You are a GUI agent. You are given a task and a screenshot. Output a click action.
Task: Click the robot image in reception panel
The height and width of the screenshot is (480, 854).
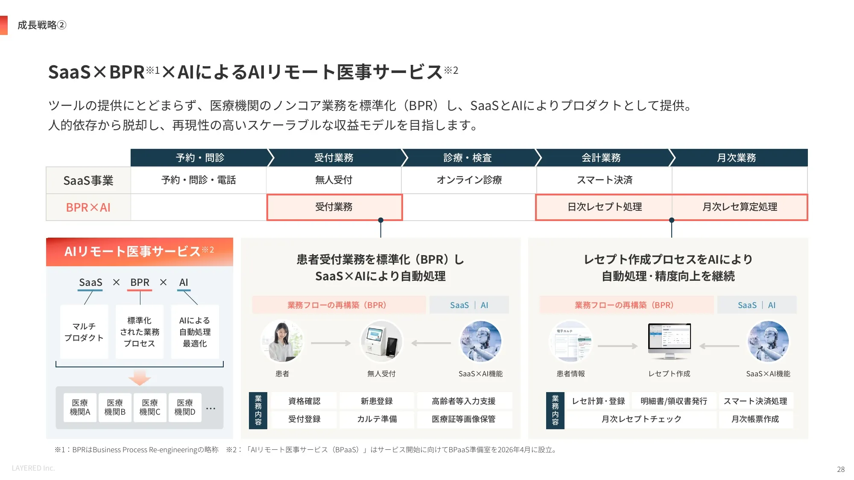(480, 342)
